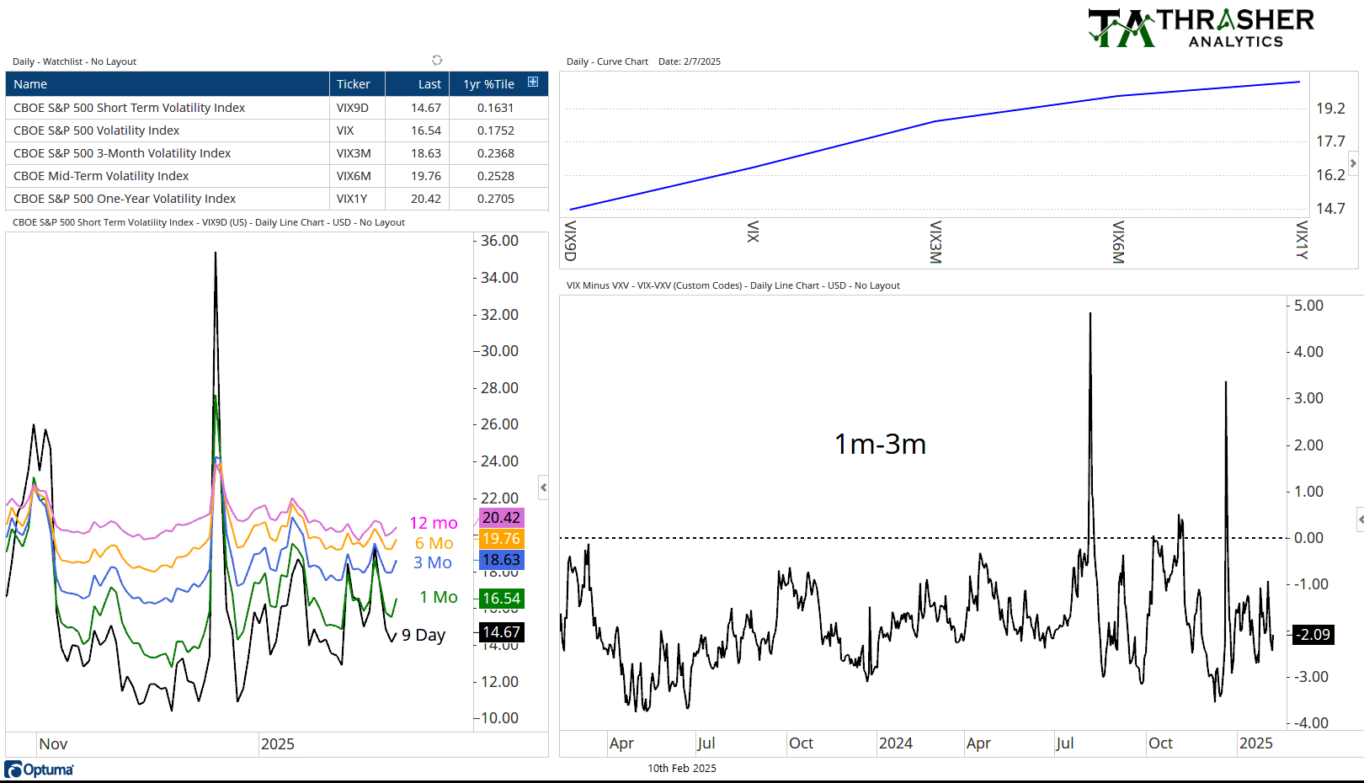Add a watchlist column with the blue plus icon

[532, 82]
